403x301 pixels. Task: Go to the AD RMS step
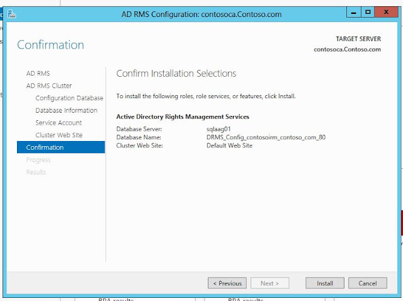(38, 73)
